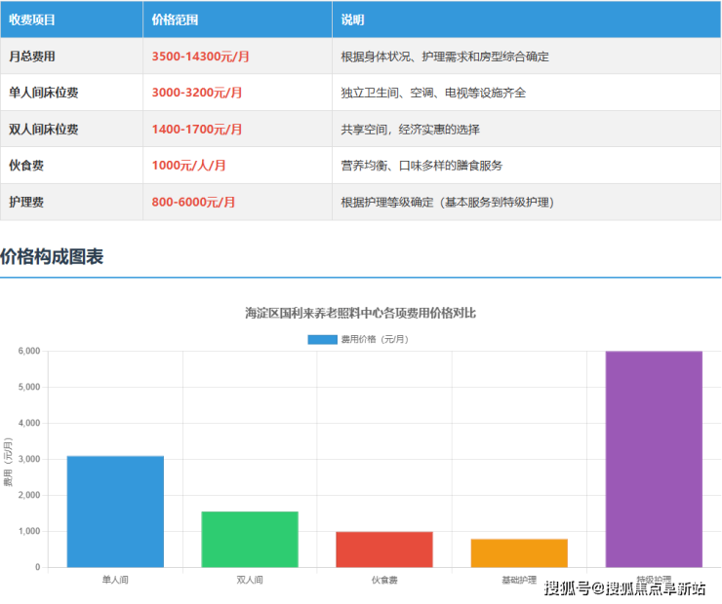Screen dimensions: 722x604
Task: Click the chart title 海淀区国利来养老照料中心各项费用价格对比
Action: [360, 313]
